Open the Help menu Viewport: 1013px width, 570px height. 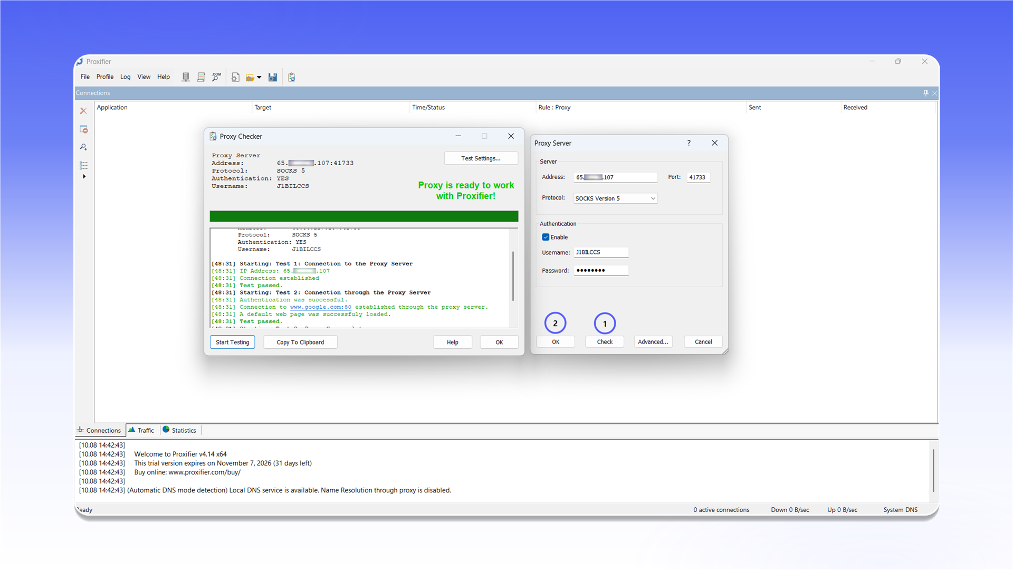[x=164, y=77]
